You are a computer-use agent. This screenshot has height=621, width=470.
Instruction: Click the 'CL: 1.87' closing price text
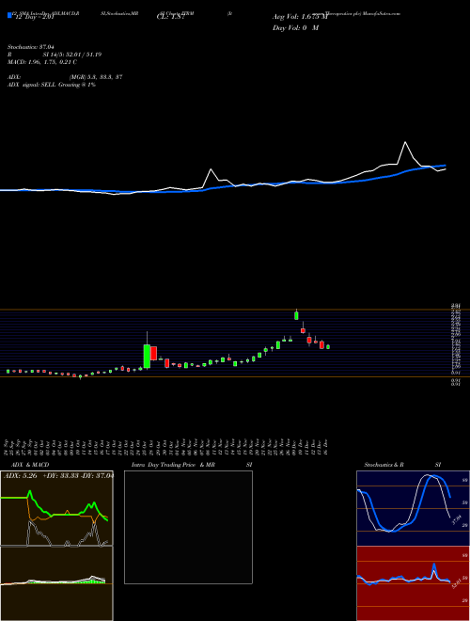[x=171, y=17]
